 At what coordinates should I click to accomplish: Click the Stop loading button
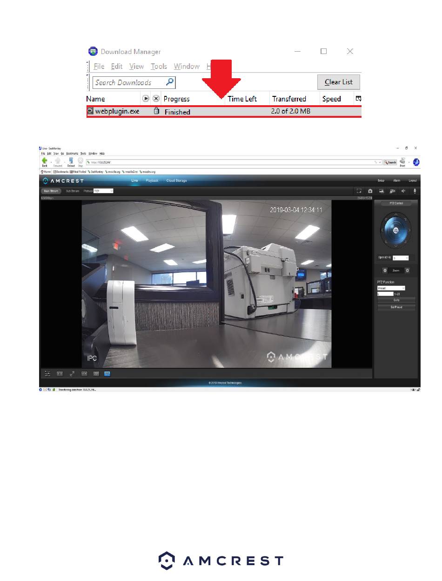[80, 162]
